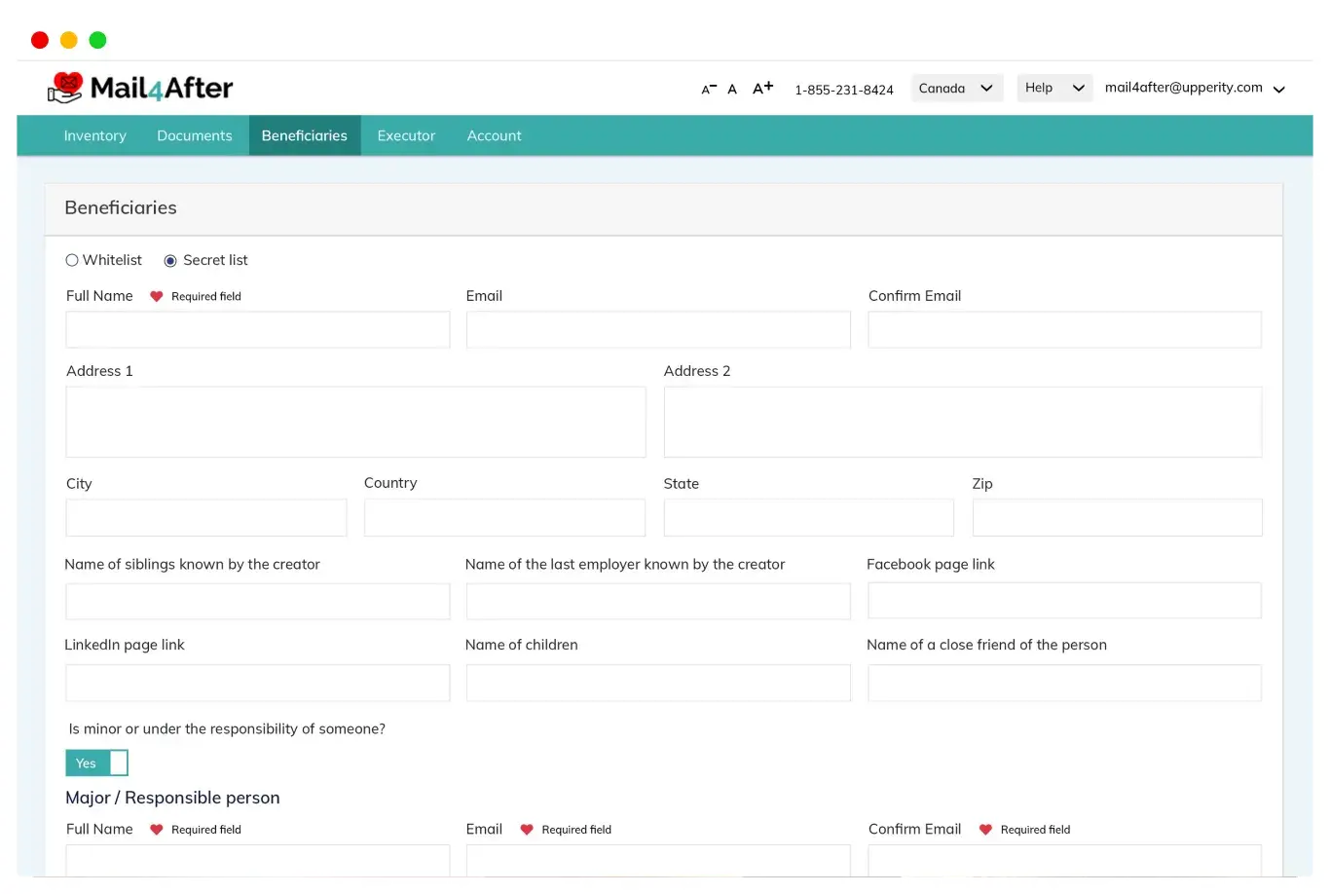The width and height of the screenshot is (1330, 894).
Task: Click into the Address 1 text box
Action: (355, 422)
